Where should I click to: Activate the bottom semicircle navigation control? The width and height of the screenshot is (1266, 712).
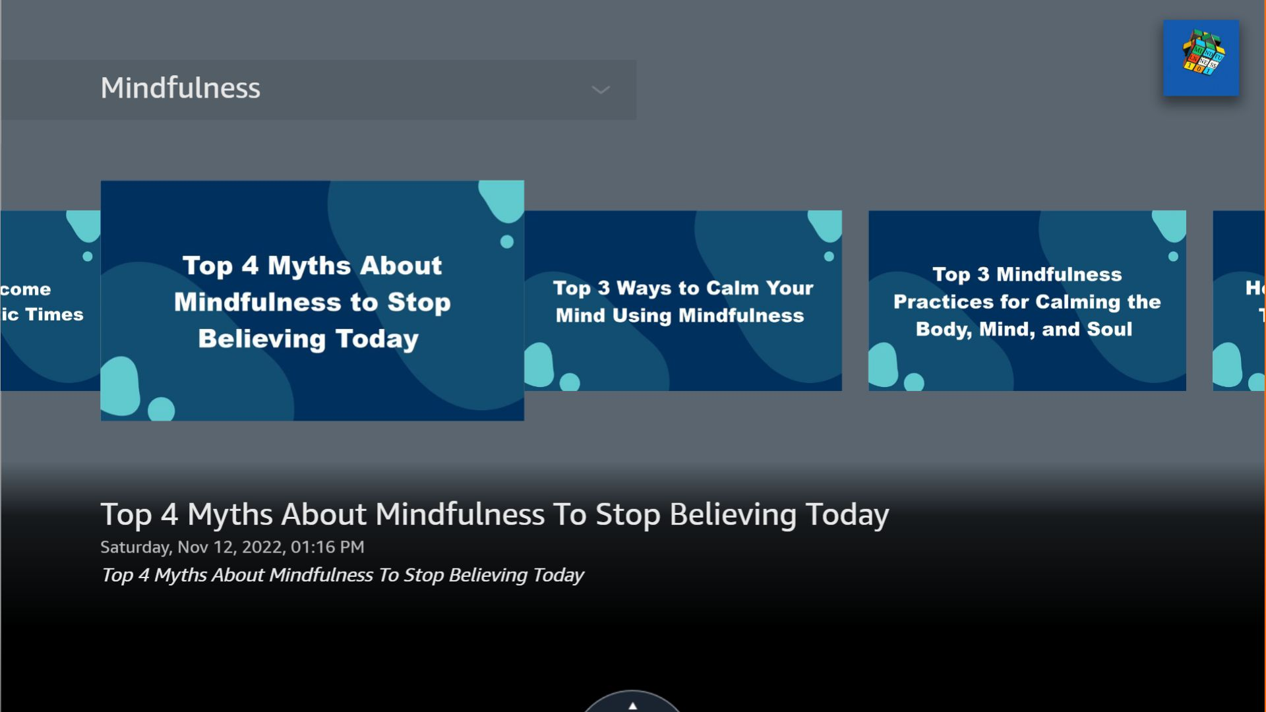pos(632,705)
